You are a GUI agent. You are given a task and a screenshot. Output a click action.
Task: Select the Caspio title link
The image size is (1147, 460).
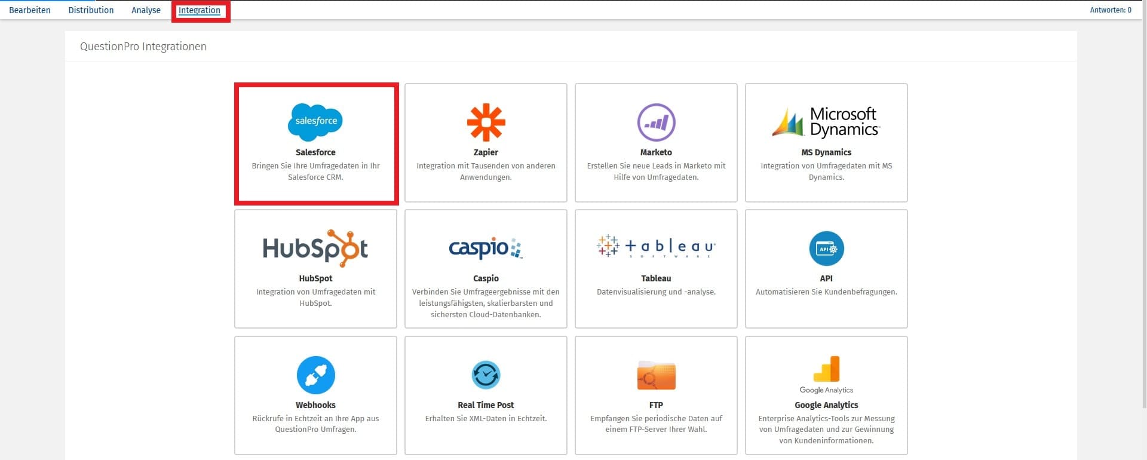[486, 278]
